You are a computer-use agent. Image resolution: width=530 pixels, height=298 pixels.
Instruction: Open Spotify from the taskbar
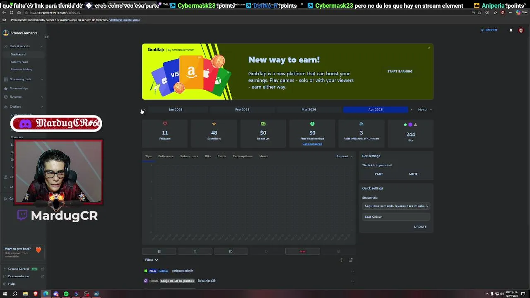(x=66, y=294)
